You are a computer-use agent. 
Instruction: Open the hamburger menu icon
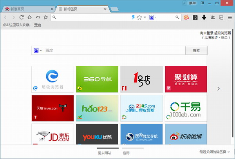[x=230, y=17]
